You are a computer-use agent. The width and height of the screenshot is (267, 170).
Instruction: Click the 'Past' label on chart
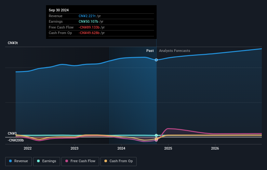pyautogui.click(x=150, y=51)
